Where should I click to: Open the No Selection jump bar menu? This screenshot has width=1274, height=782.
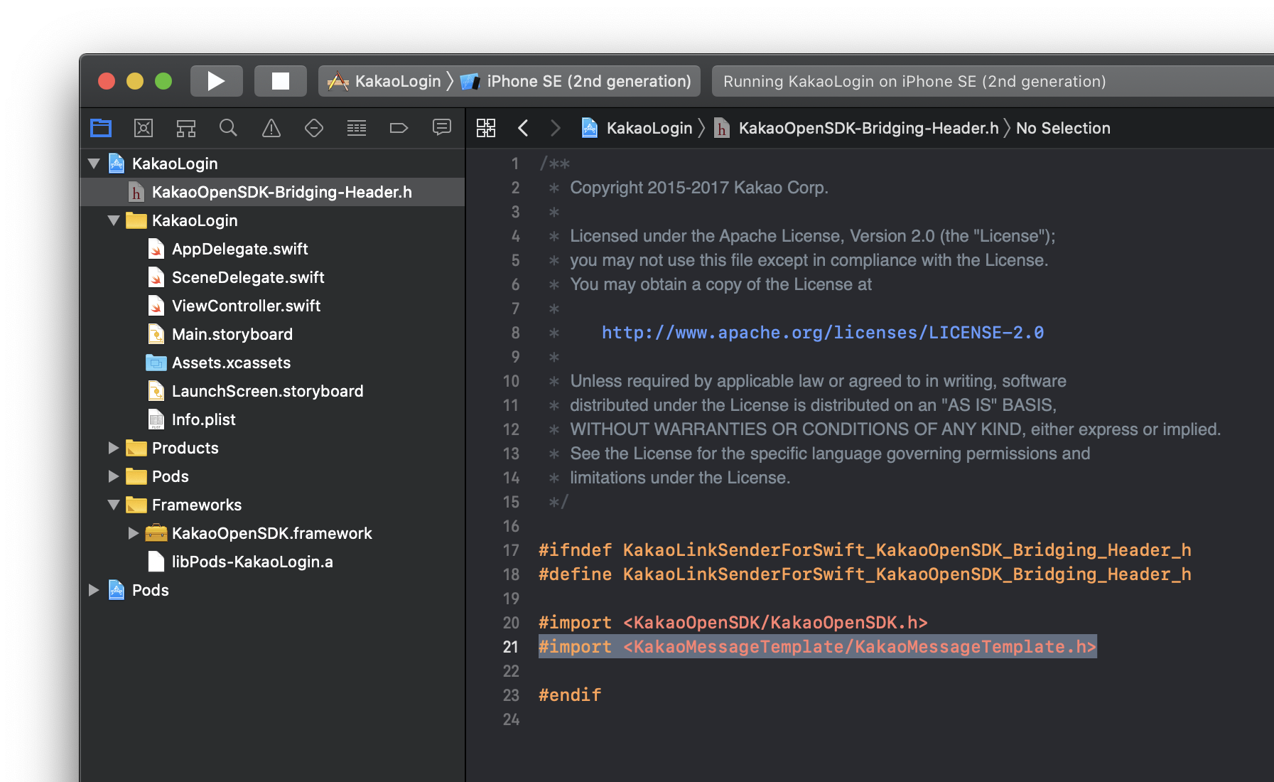point(1063,128)
